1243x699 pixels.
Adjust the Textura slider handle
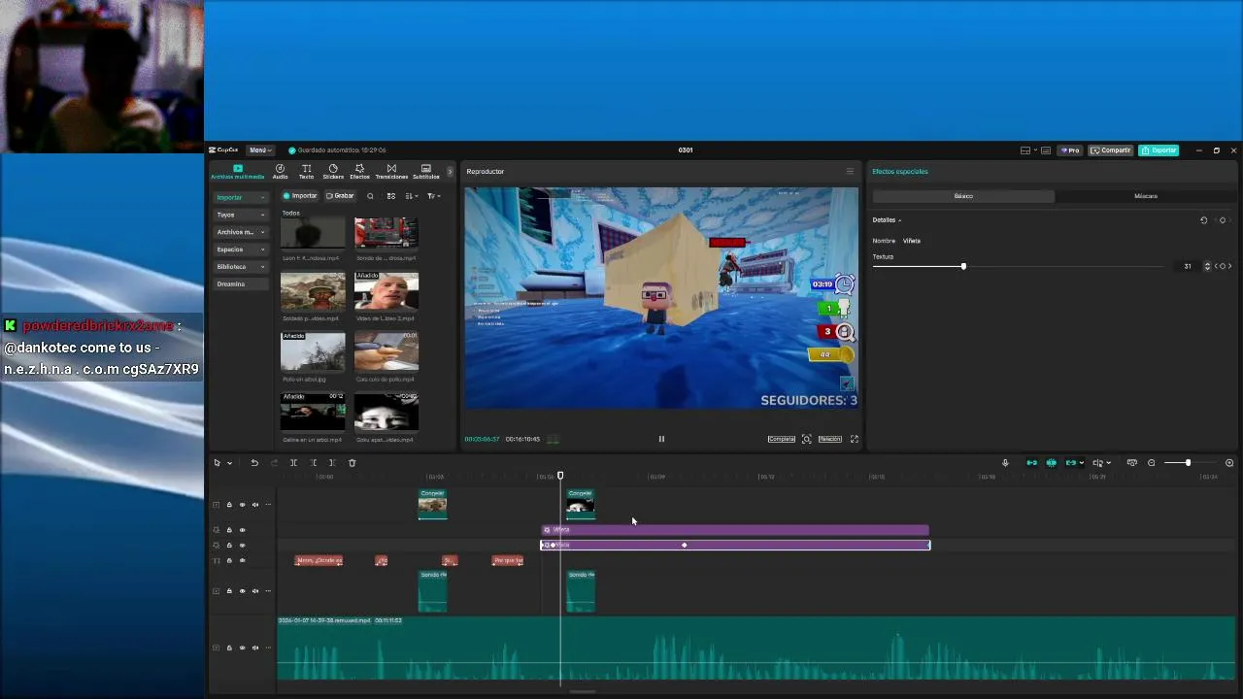[963, 266]
